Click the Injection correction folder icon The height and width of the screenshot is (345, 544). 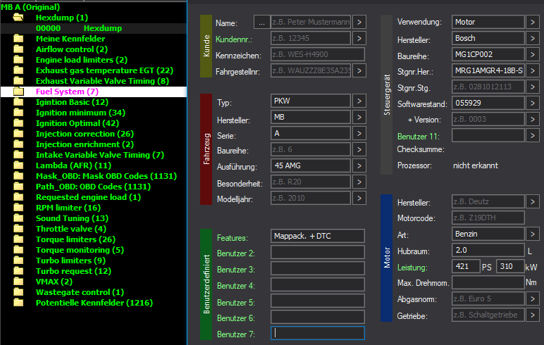[18, 134]
